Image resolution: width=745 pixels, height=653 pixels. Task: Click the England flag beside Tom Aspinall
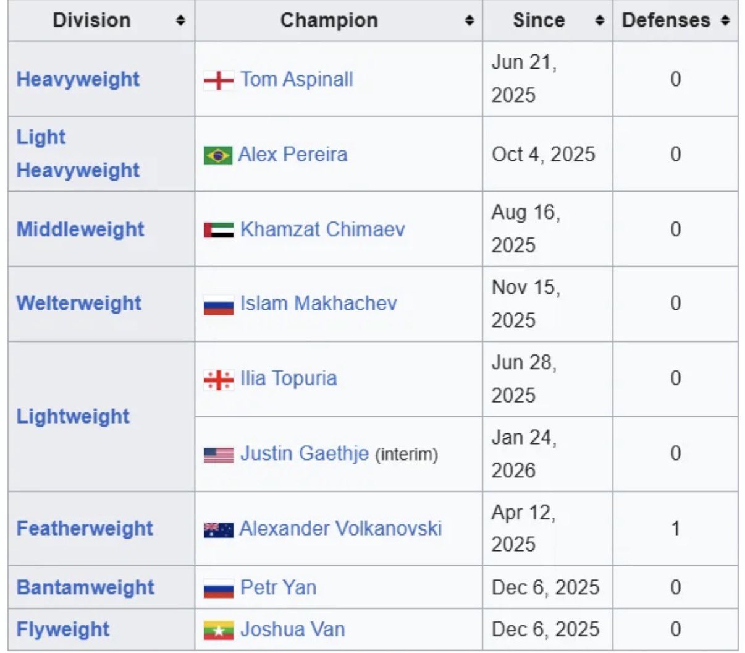(x=219, y=80)
